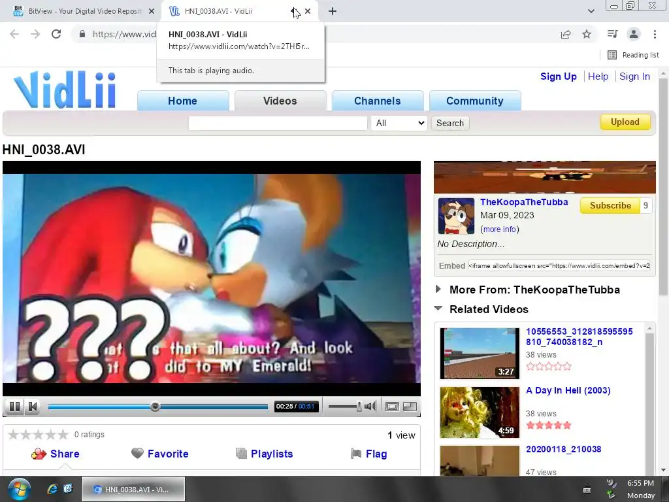Image resolution: width=669 pixels, height=502 pixels.
Task: Click the VidLii logo
Action: tap(65, 90)
